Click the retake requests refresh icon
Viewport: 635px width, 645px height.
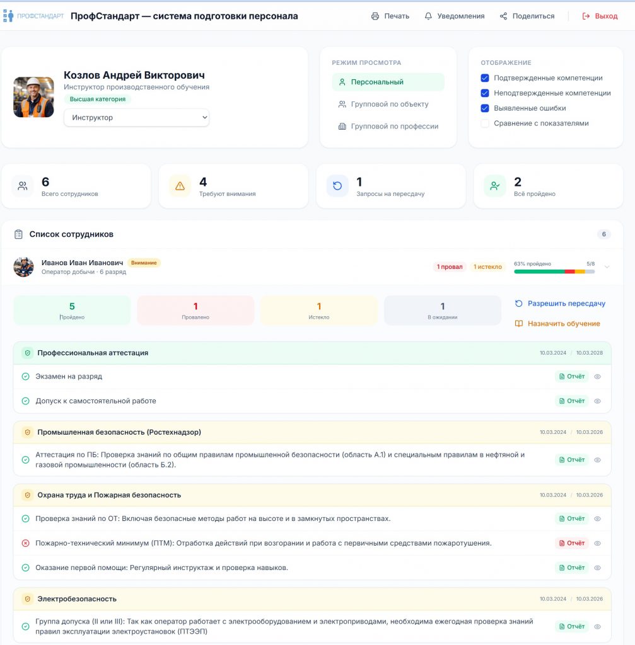coord(337,186)
